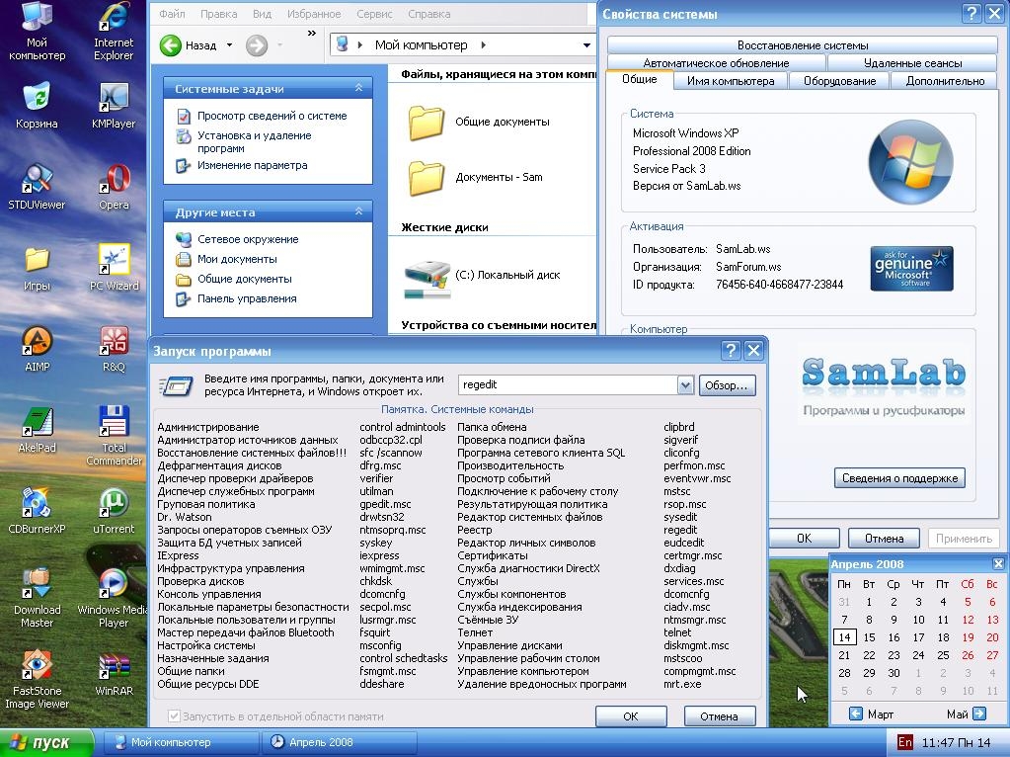Open Установка и удаление программ link

[255, 142]
